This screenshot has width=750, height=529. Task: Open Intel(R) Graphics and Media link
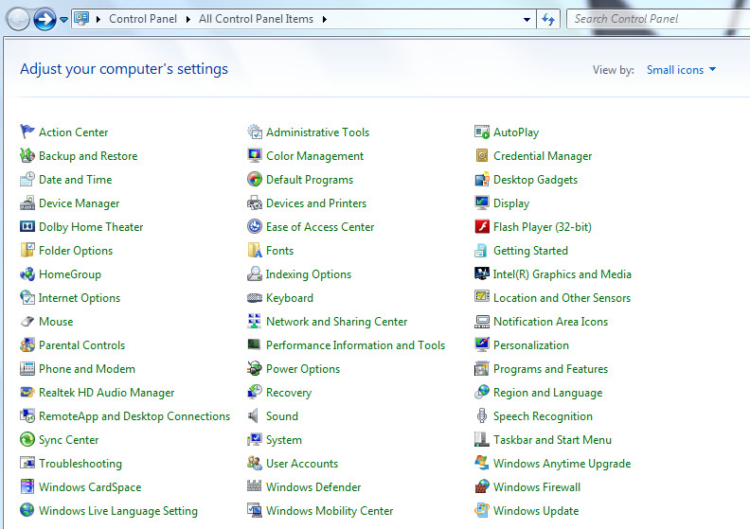pos(562,274)
